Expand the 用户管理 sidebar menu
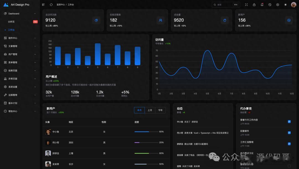Screen dimensions: 299x169 (20, 54)
